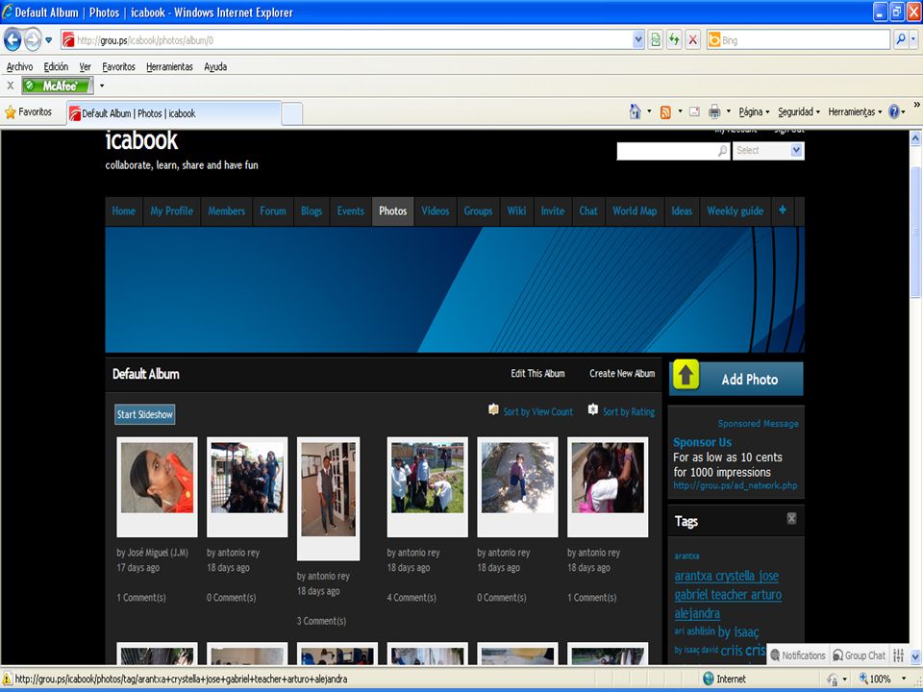Expand the Herramientas command bar menu
Screen dimensions: 923x692
855,111
